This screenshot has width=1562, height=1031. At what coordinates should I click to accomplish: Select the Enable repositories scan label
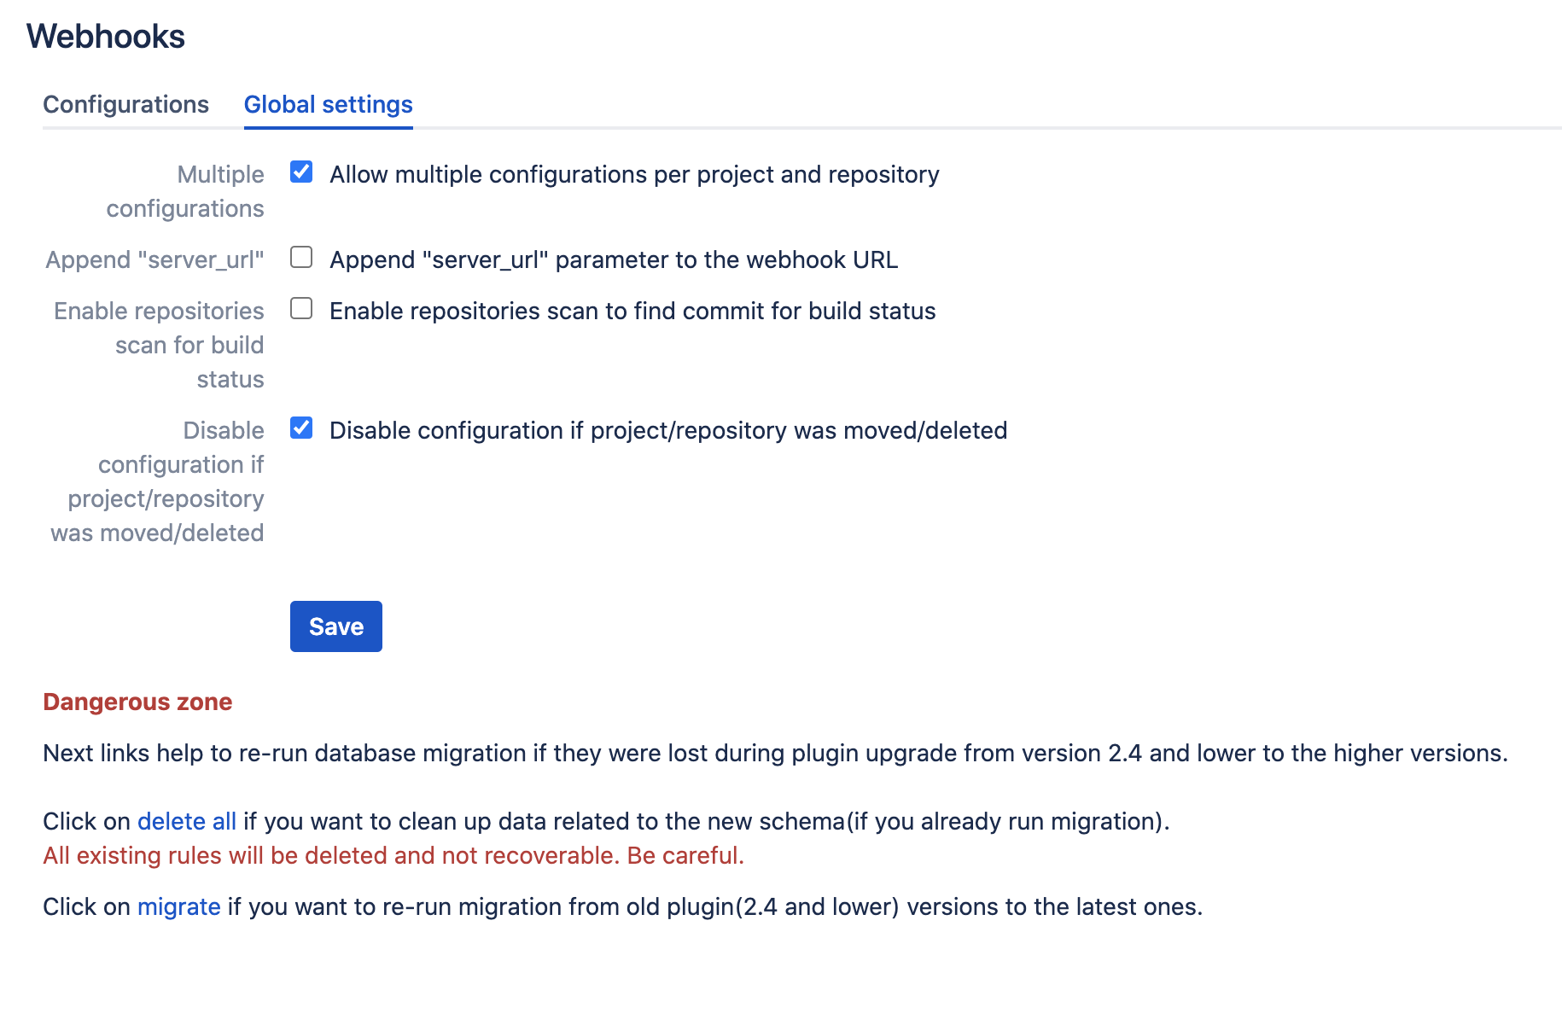[158, 344]
